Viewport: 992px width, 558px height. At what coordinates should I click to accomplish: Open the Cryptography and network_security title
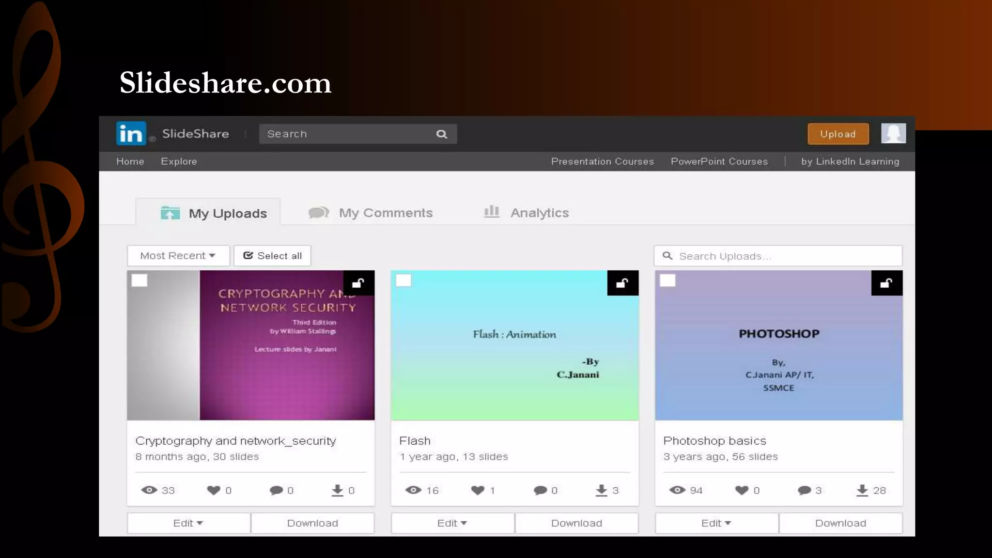[235, 441]
